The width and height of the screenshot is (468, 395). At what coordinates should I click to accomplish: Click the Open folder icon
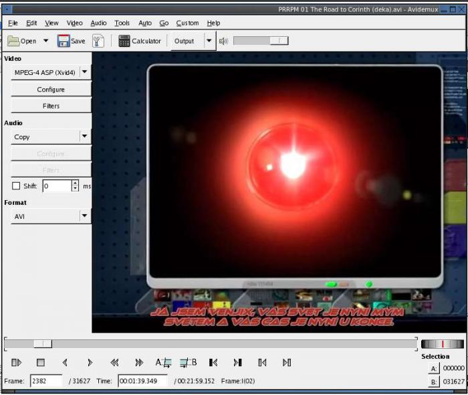pos(13,41)
